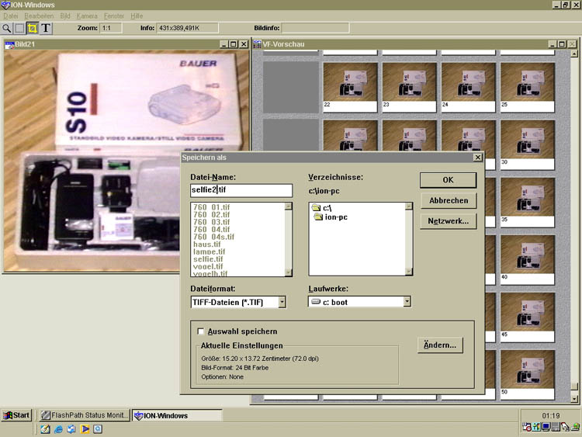
Task: Select thumbnail 35 in VF-Vorschau
Action: 528,202
